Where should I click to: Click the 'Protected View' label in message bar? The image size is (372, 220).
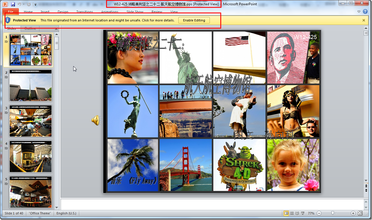click(24, 20)
